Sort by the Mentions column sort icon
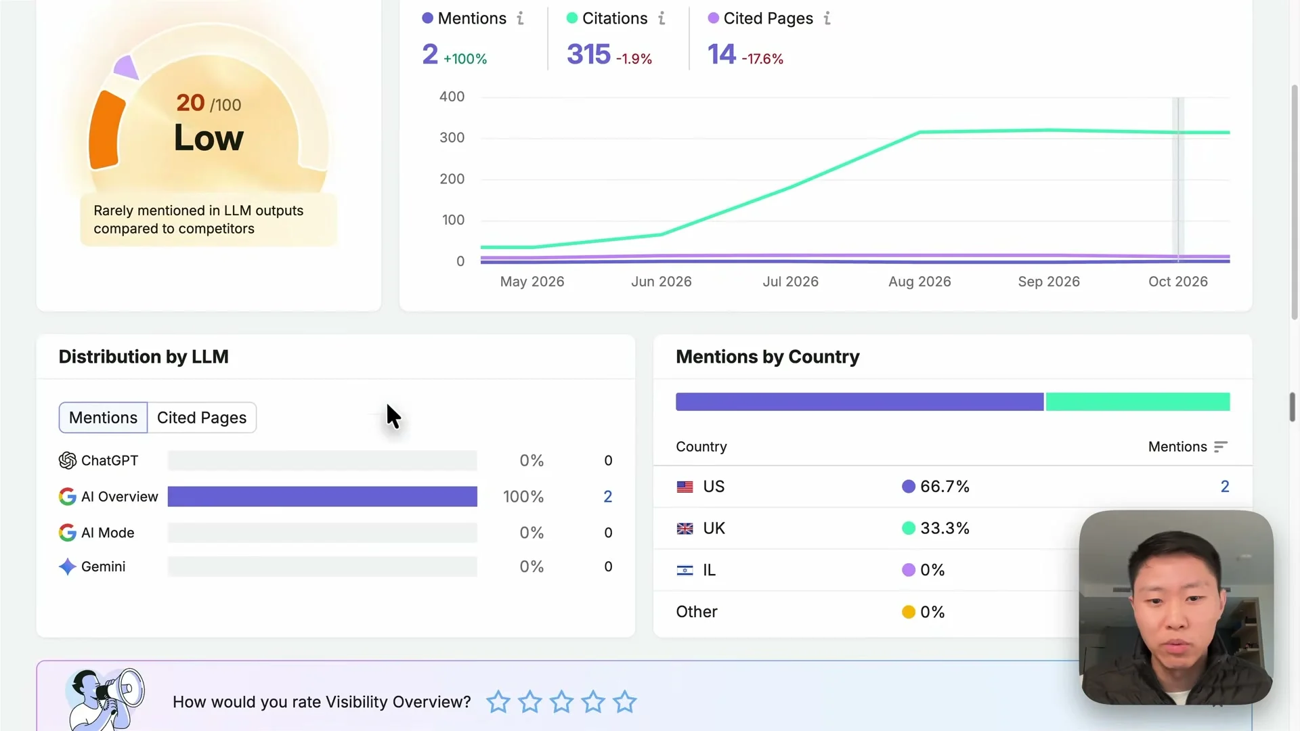 pos(1221,447)
